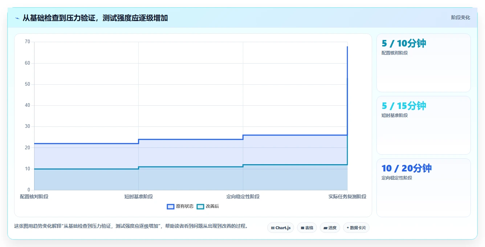
Task: Open the 5 / 15分钟 短时基准阶段 card
Action: [x=424, y=125]
